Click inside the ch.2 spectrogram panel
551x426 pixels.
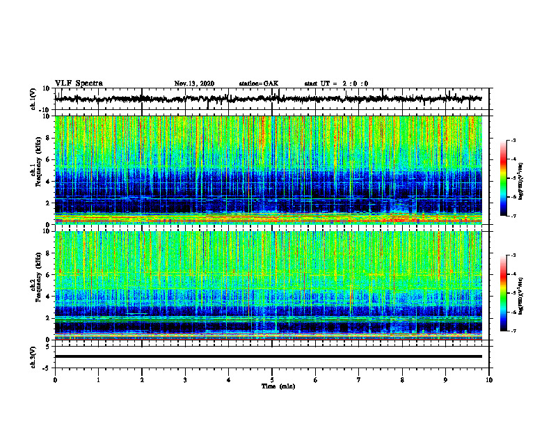click(x=269, y=285)
